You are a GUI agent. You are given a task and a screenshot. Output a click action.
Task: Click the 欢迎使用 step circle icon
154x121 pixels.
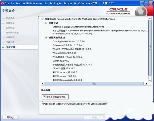pos(3,18)
